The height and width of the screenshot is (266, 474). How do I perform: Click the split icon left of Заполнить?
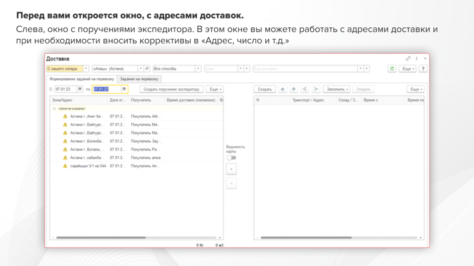(x=305, y=89)
